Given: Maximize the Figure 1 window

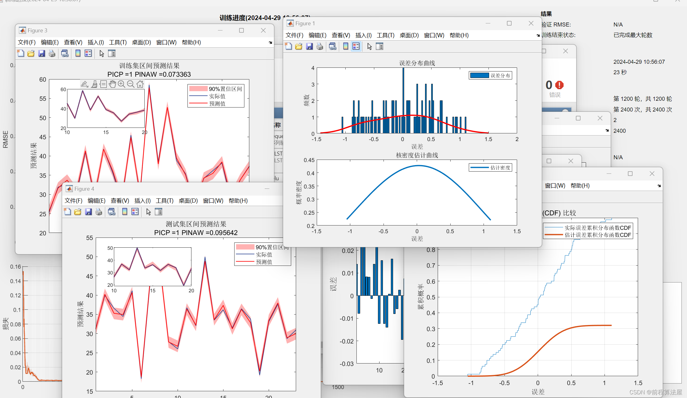Looking at the screenshot, I should coord(509,23).
